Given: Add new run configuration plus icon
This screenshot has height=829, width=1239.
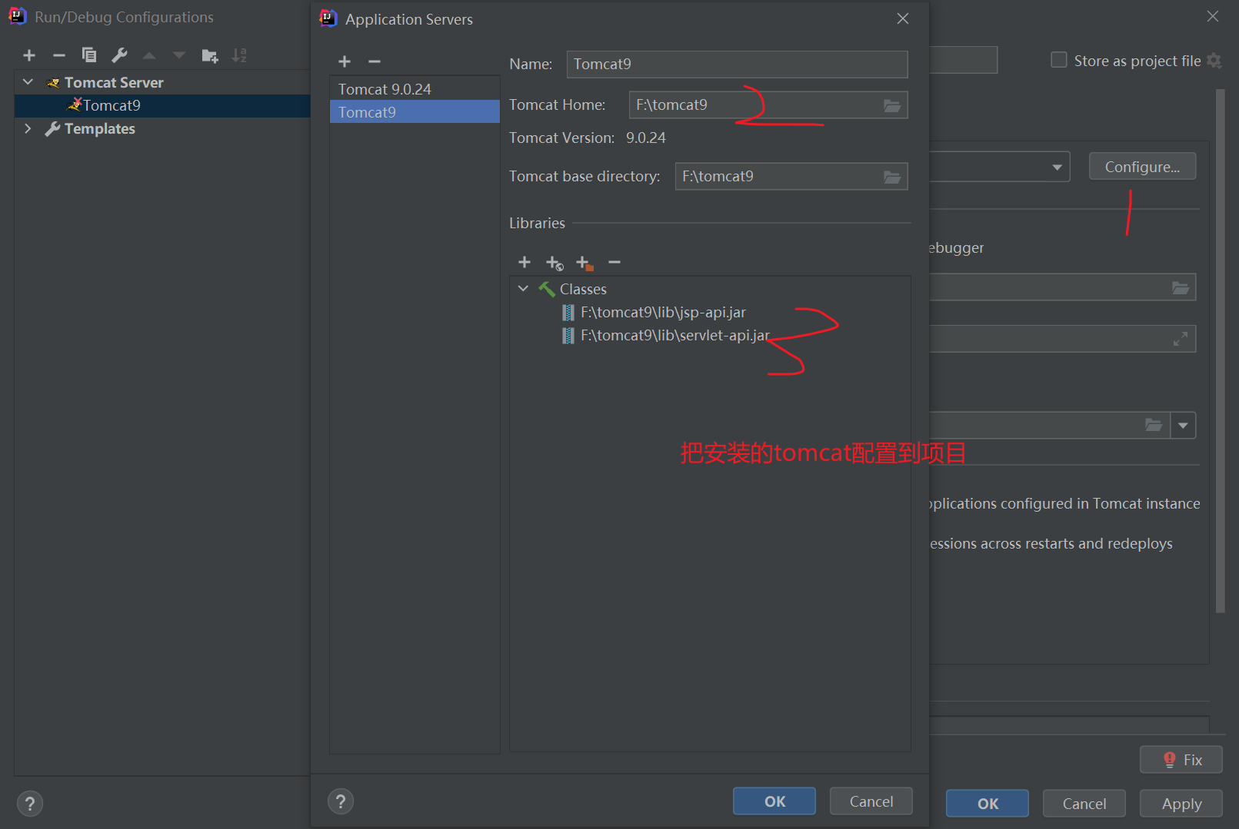Looking at the screenshot, I should 29,55.
